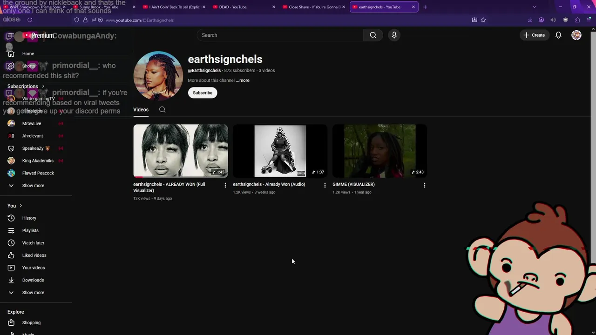Select the Videos tab
The image size is (596, 335).
tap(141, 110)
